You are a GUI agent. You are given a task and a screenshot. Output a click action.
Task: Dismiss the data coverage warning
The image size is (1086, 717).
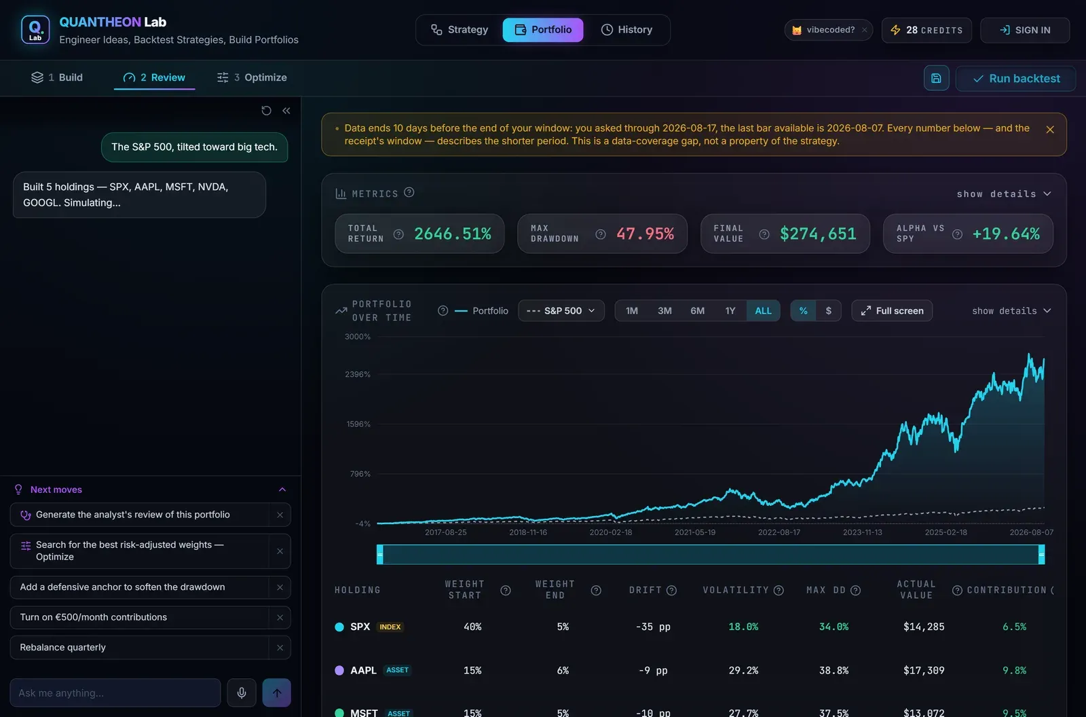[1049, 129]
